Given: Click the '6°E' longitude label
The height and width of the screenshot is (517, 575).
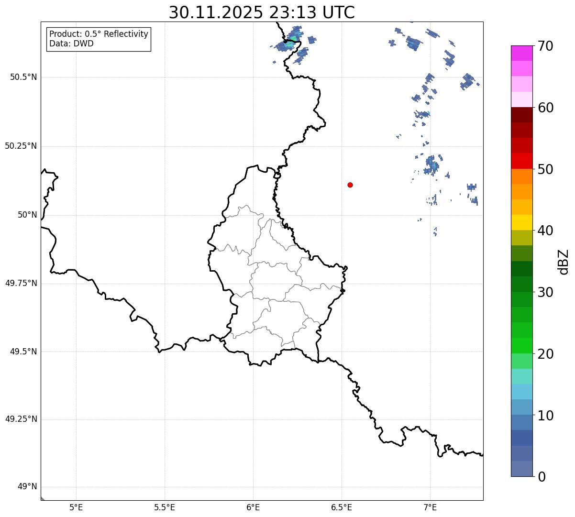Looking at the screenshot, I should [253, 507].
